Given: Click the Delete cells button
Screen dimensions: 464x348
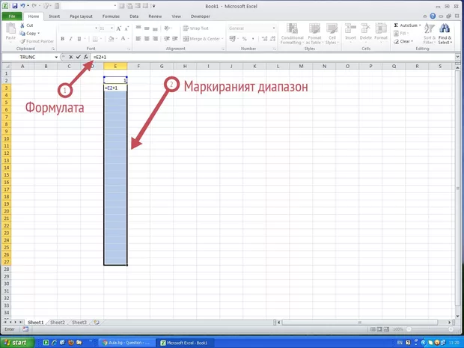Looking at the screenshot, I should click(x=366, y=33).
